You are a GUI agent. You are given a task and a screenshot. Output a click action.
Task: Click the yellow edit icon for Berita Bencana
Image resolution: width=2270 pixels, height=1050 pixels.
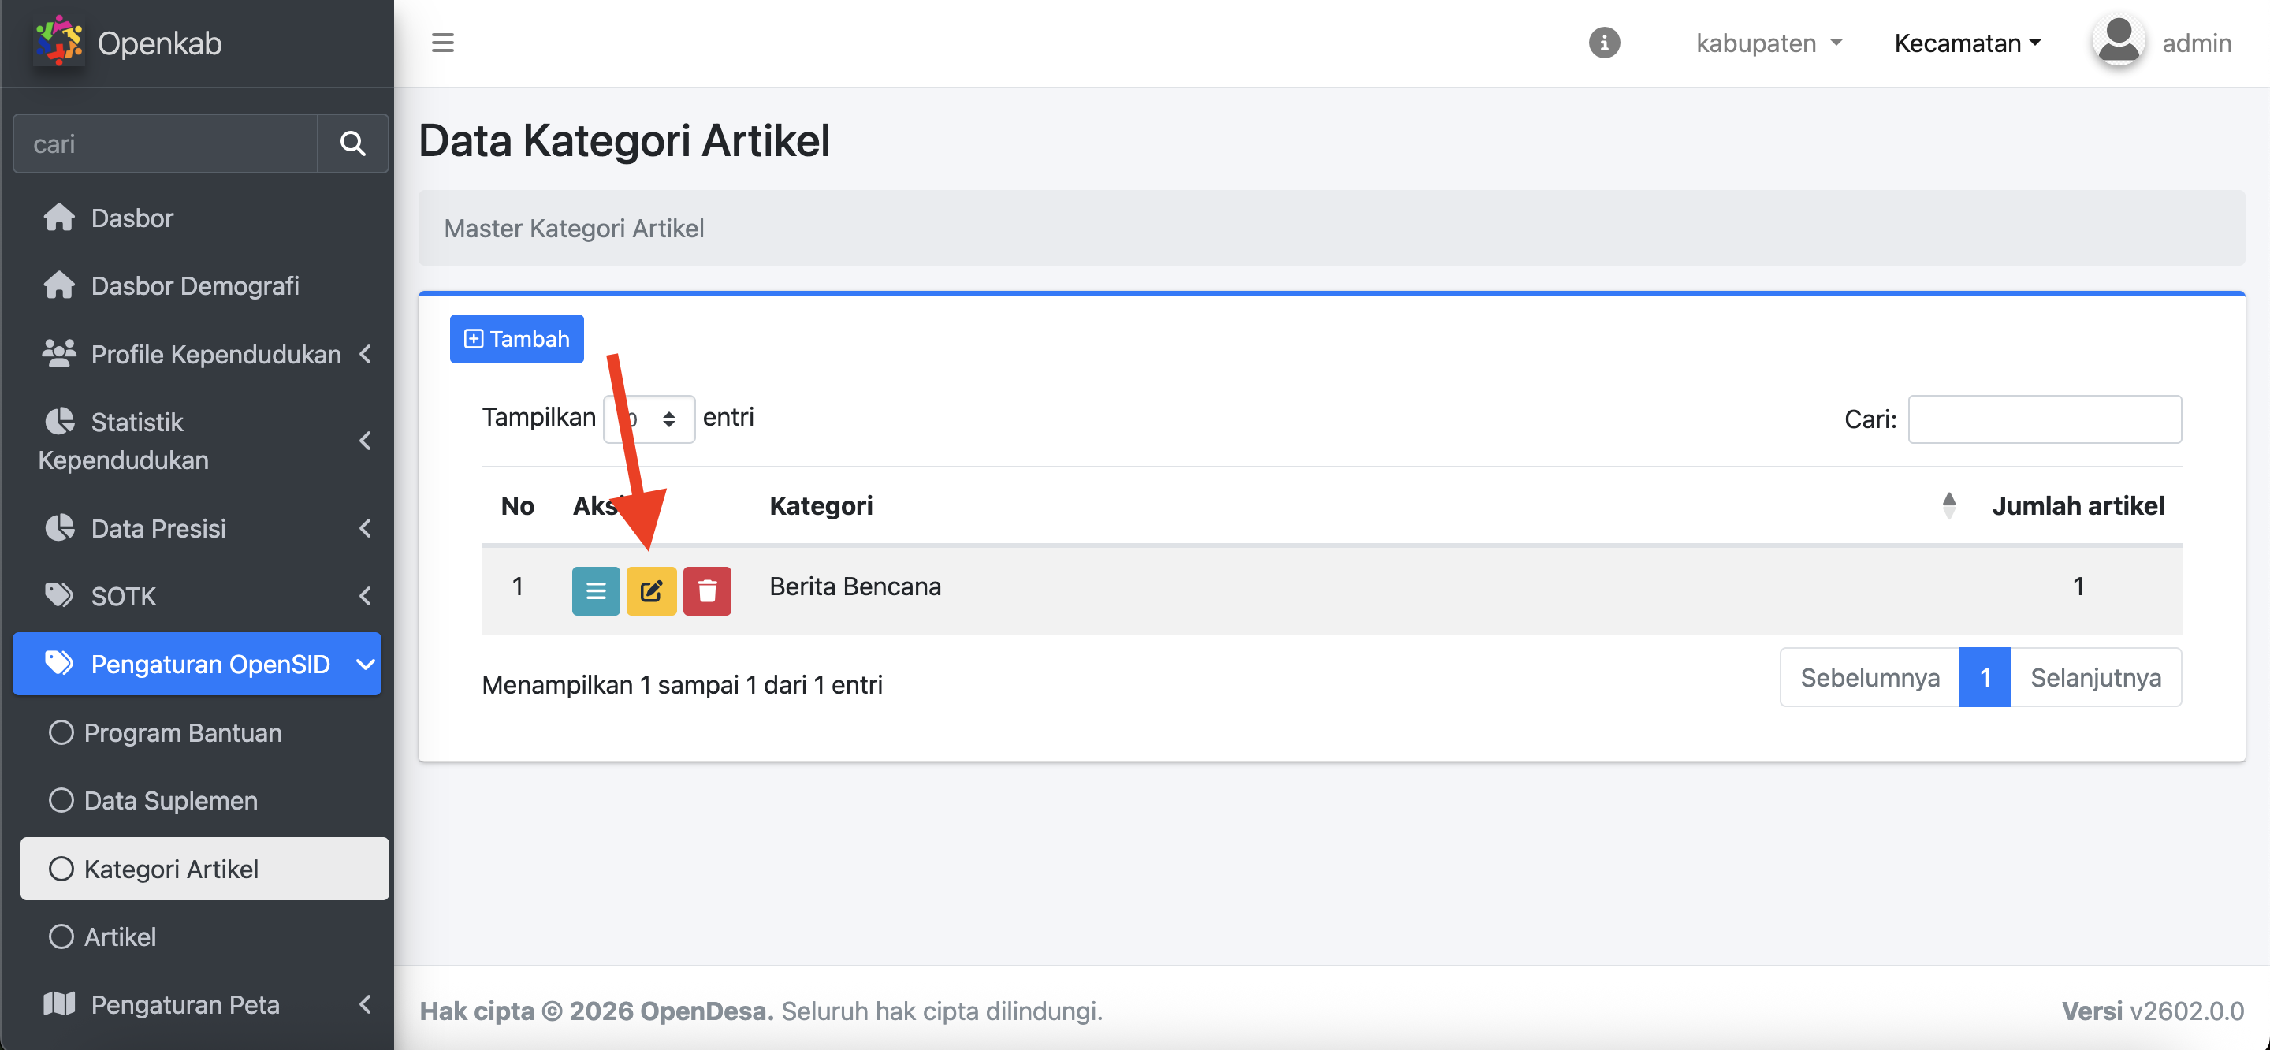[x=650, y=590]
